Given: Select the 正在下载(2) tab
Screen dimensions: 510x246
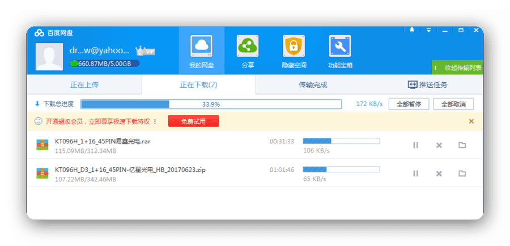Looking at the screenshot, I should pyautogui.click(x=199, y=85).
